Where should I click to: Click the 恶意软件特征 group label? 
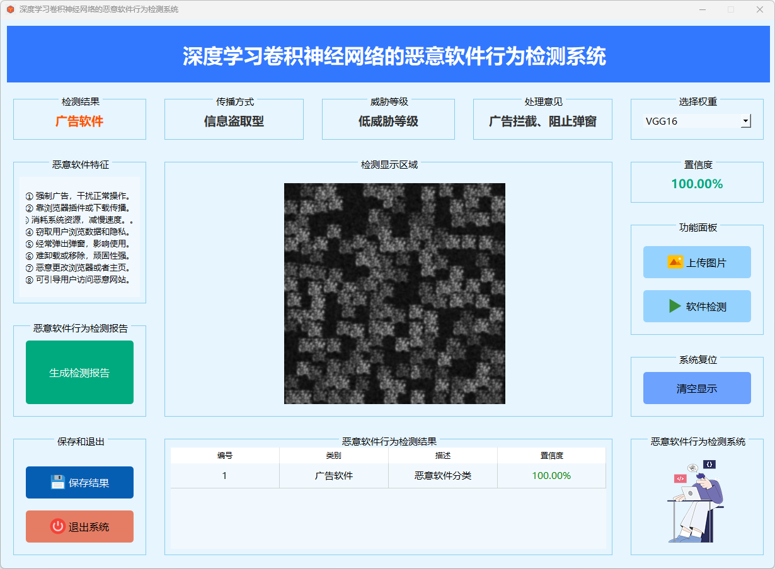80,164
